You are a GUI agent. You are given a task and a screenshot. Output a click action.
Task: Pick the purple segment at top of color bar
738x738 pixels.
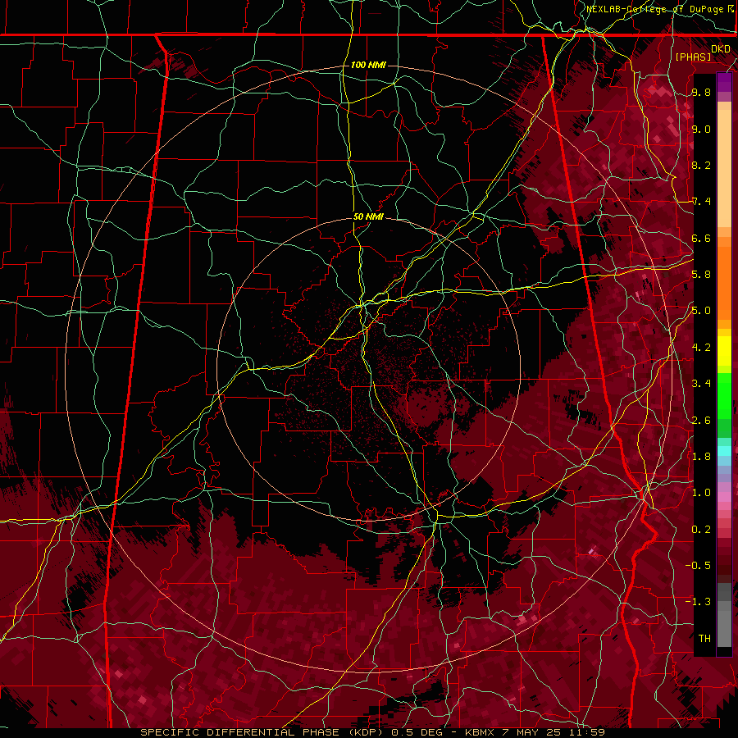pos(724,83)
